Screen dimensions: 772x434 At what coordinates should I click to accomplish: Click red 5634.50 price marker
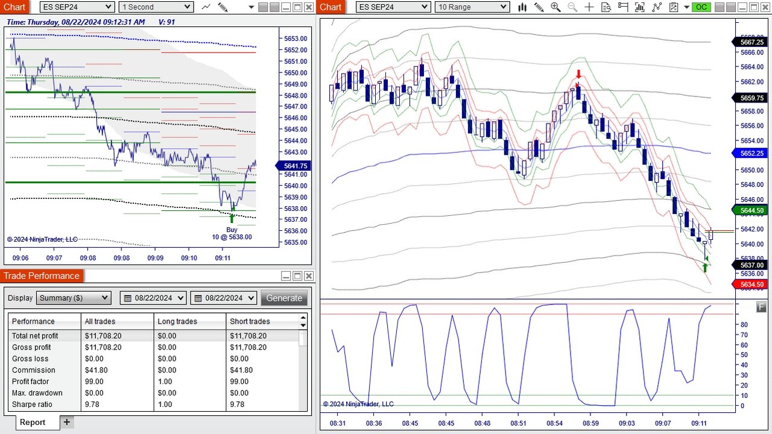(x=748, y=285)
